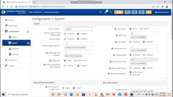Select HTTPS for Web Access
The height and width of the screenshot is (97, 173).
coord(141,29)
